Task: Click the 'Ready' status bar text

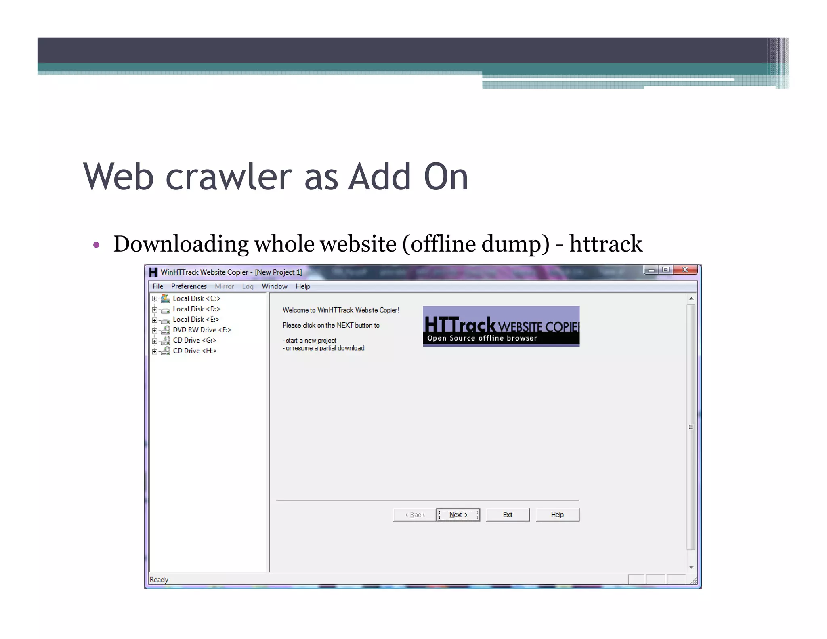Action: pos(159,580)
